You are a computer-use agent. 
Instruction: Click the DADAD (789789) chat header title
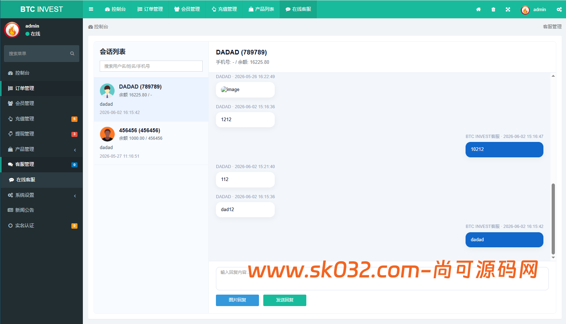click(241, 52)
